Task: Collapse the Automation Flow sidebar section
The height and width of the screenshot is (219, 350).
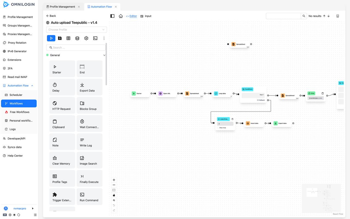Action: pyautogui.click(x=32, y=86)
